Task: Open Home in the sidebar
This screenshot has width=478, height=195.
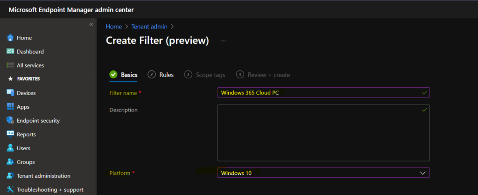Action: [x=24, y=38]
